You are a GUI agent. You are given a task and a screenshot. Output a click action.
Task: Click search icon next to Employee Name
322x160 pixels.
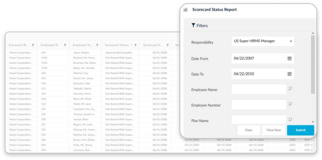pos(290,89)
